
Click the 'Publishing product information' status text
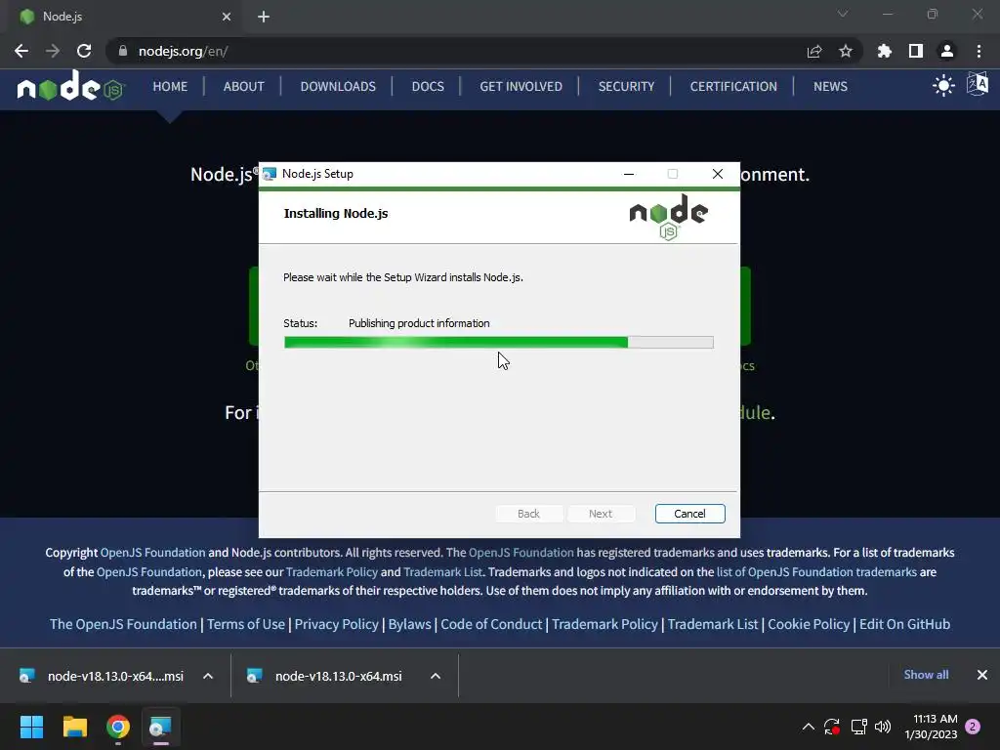[x=419, y=323]
